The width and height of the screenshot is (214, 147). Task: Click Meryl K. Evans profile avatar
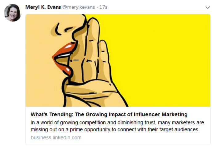(12, 13)
